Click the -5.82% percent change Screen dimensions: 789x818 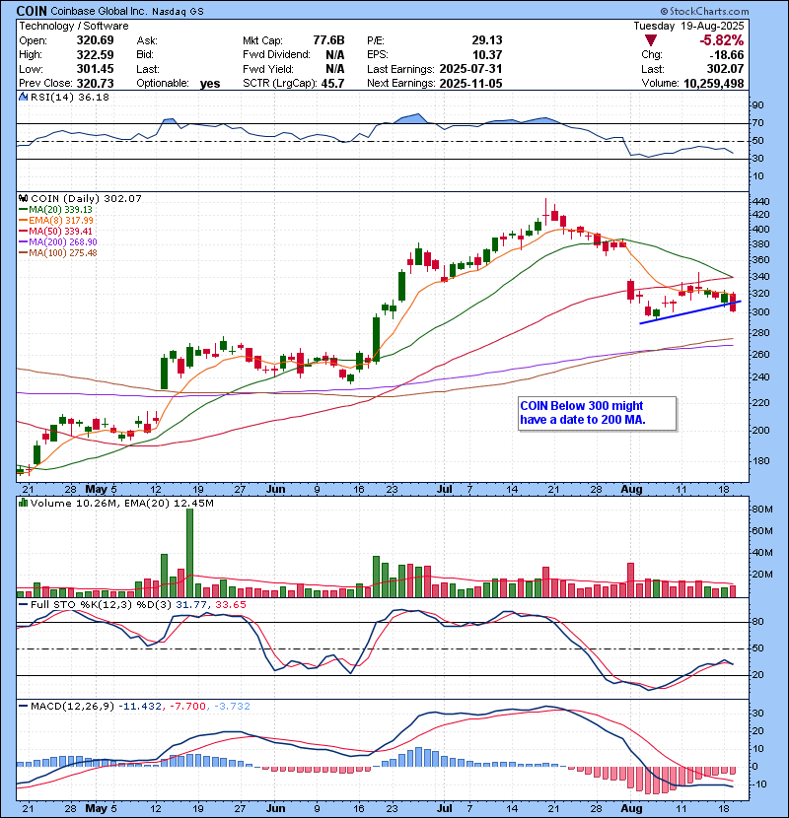point(722,40)
